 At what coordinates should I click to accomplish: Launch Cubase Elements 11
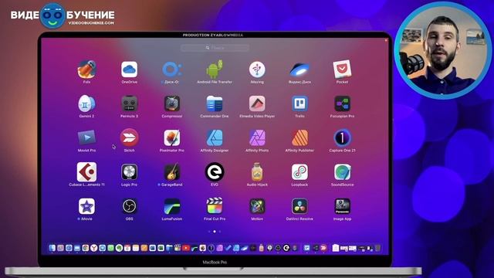[86, 172]
